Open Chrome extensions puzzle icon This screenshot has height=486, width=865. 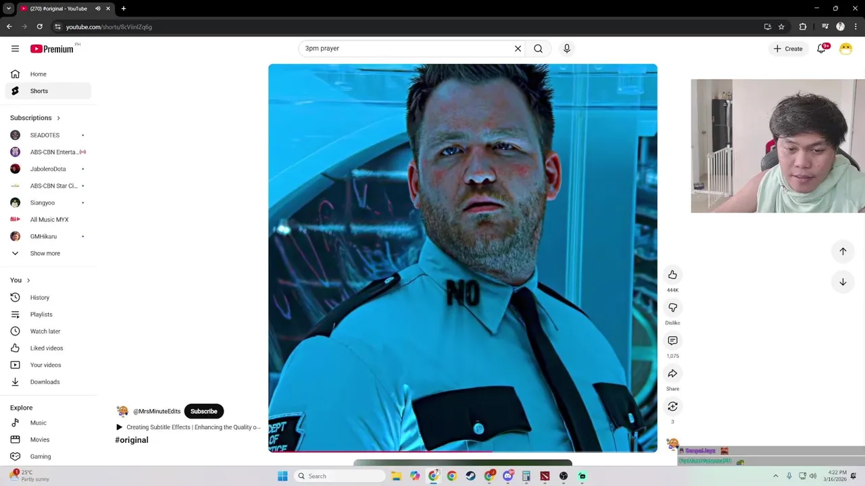[x=803, y=27]
